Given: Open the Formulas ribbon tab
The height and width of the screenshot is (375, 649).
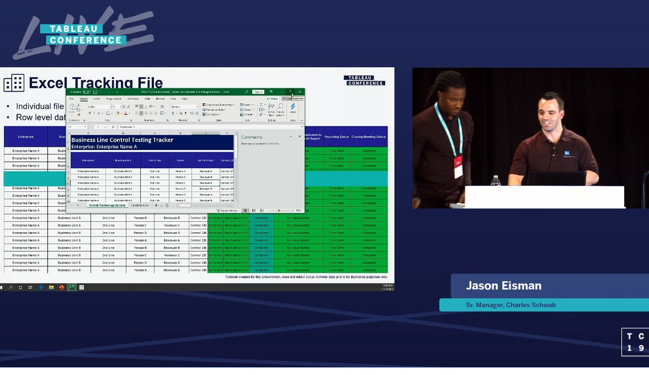Looking at the screenshot, I should pyautogui.click(x=133, y=99).
